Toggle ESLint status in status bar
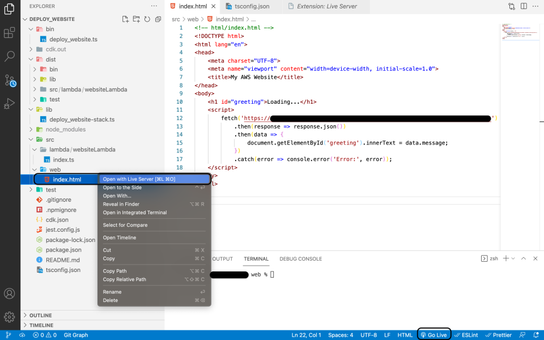Screen dimensions: 544x340 click(466, 334)
